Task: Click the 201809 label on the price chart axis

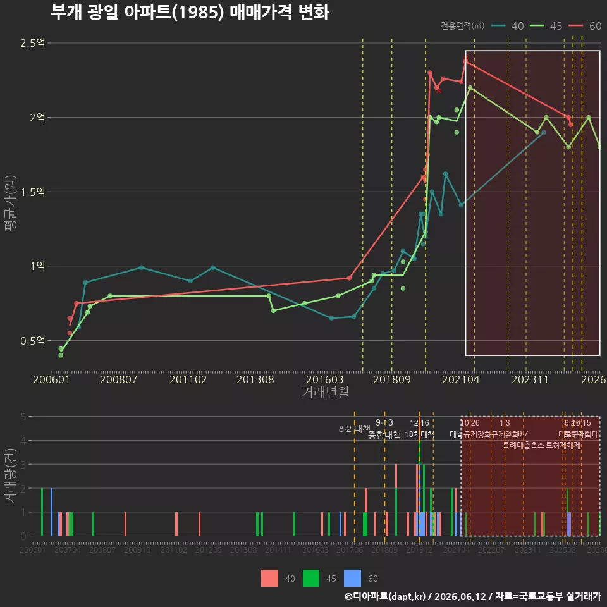Action: 392,379
